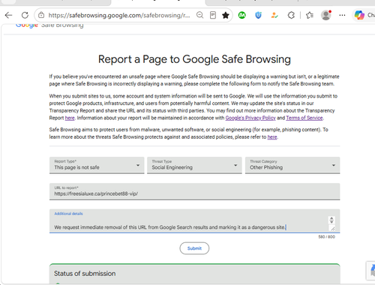Screen dimensions: 375x285
Task: Reload the page with the refresh icon
Action: click(x=25, y=15)
